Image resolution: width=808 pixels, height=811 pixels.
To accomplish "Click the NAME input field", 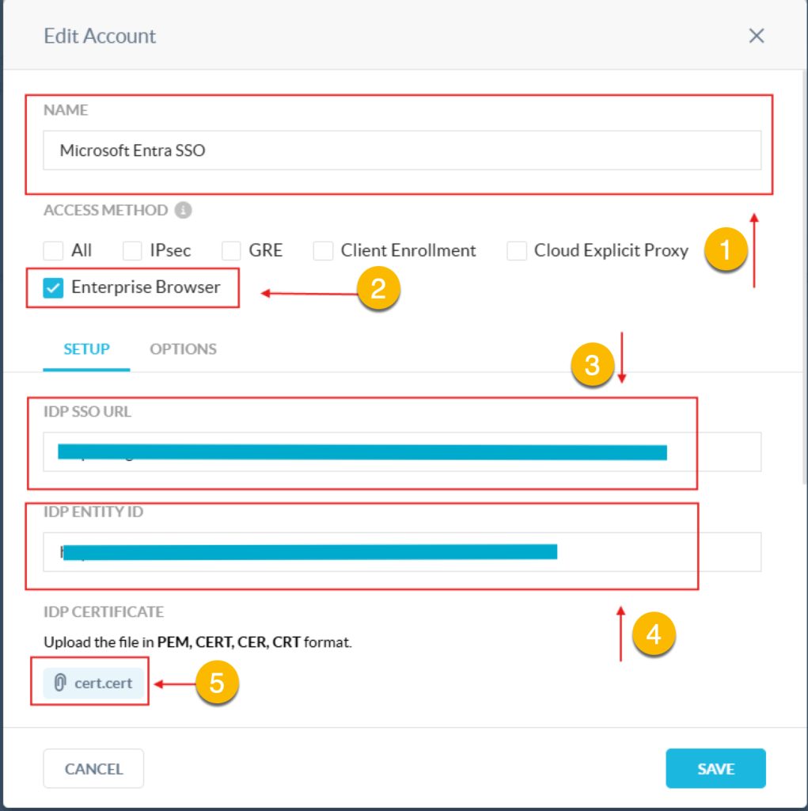I will click(x=402, y=150).
